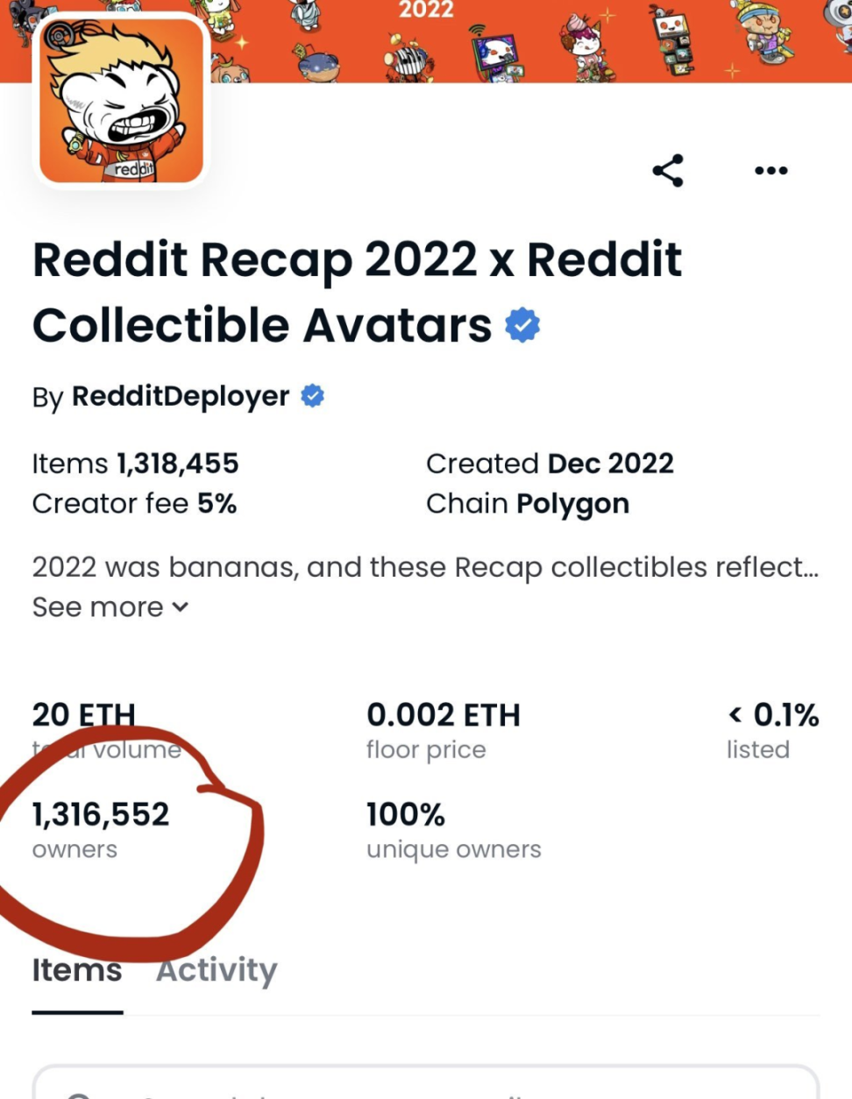Screen dimensions: 852x1099
Task: Tap the Reddit Recap collection avatar image
Action: 121,102
